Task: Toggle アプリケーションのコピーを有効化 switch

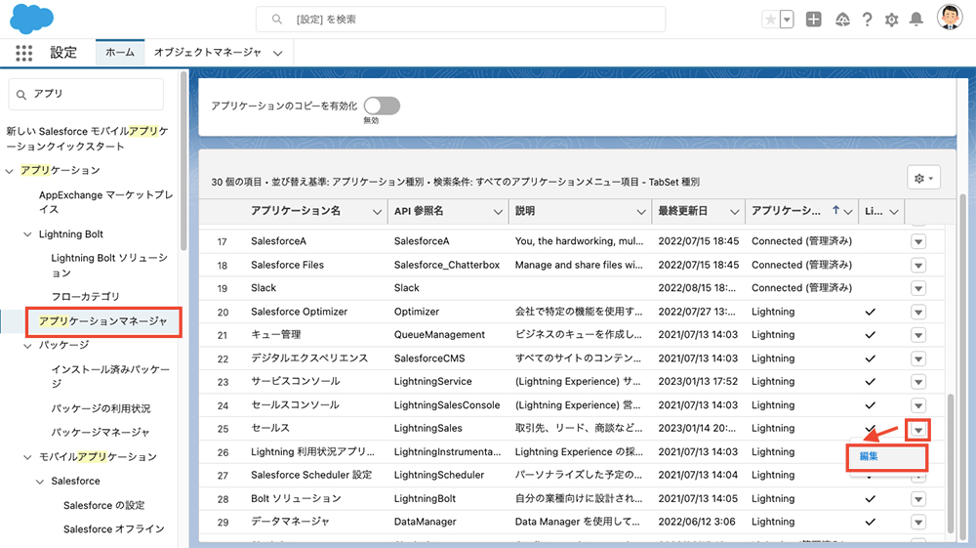Action: tap(382, 105)
